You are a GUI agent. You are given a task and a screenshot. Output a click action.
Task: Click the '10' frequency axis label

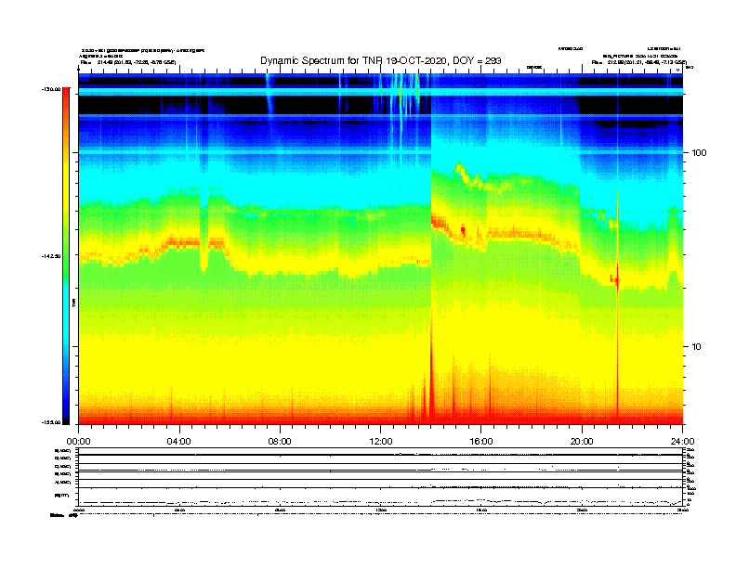[697, 347]
